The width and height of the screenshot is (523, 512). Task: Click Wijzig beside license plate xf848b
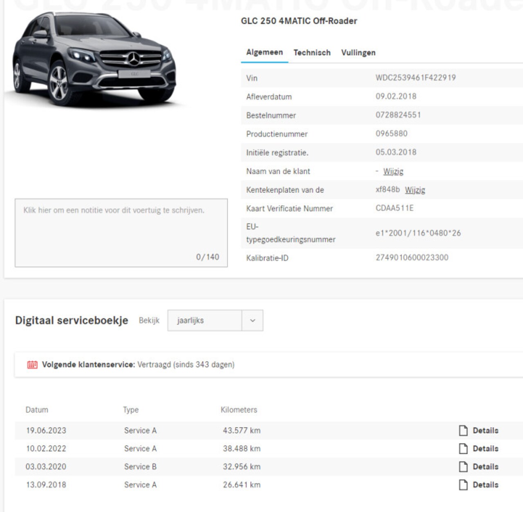pyautogui.click(x=415, y=190)
